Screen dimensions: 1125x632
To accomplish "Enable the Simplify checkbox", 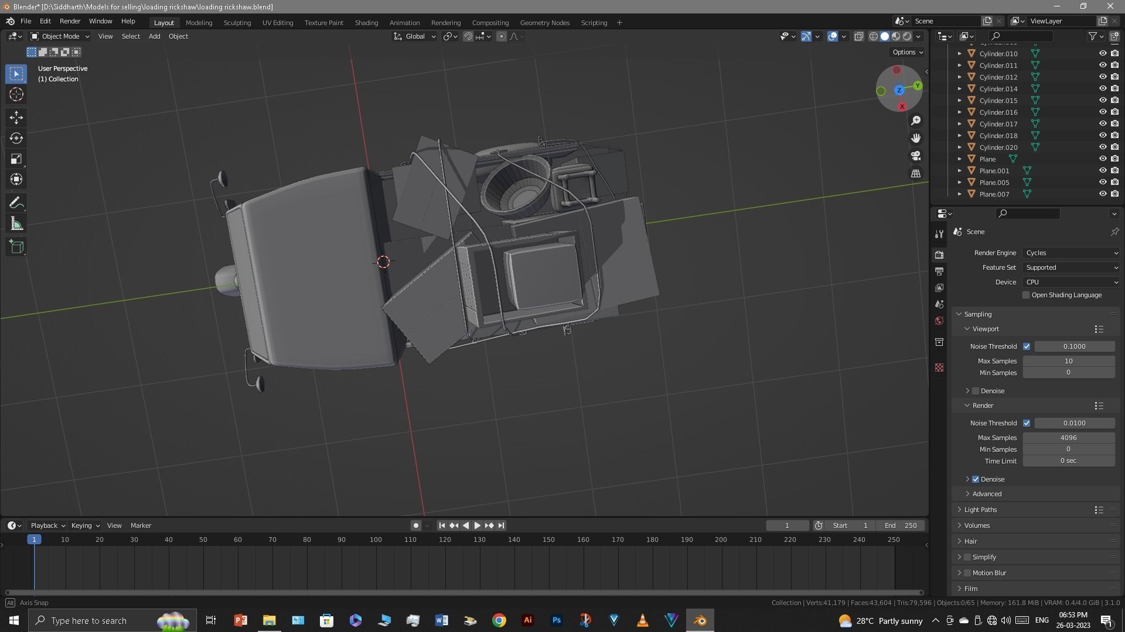I will click(967, 557).
